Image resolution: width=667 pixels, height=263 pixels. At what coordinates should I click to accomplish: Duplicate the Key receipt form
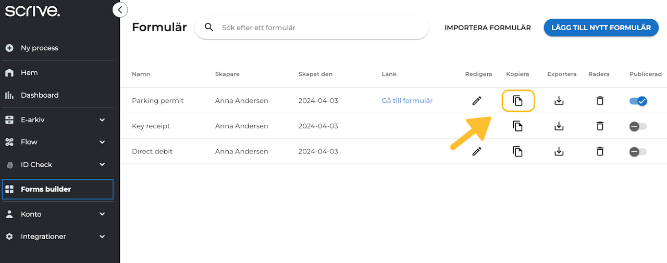point(517,126)
